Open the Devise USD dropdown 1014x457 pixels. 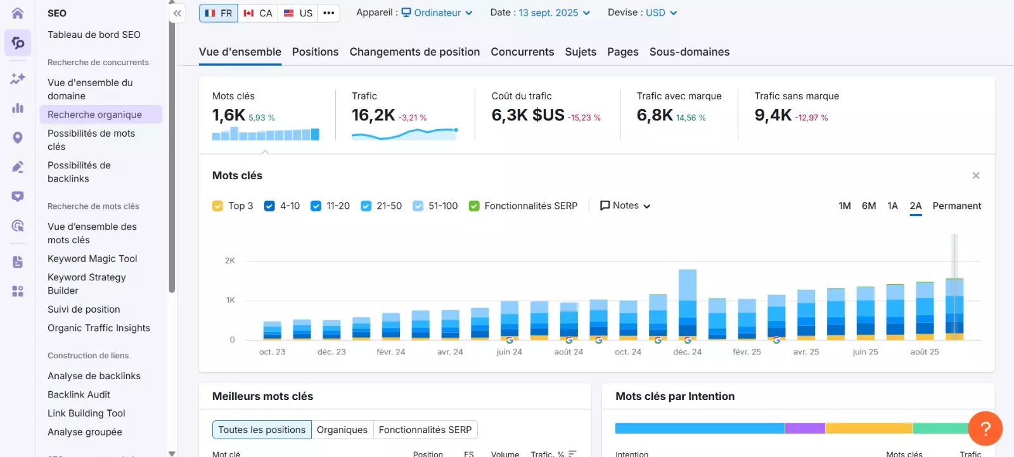click(x=661, y=13)
